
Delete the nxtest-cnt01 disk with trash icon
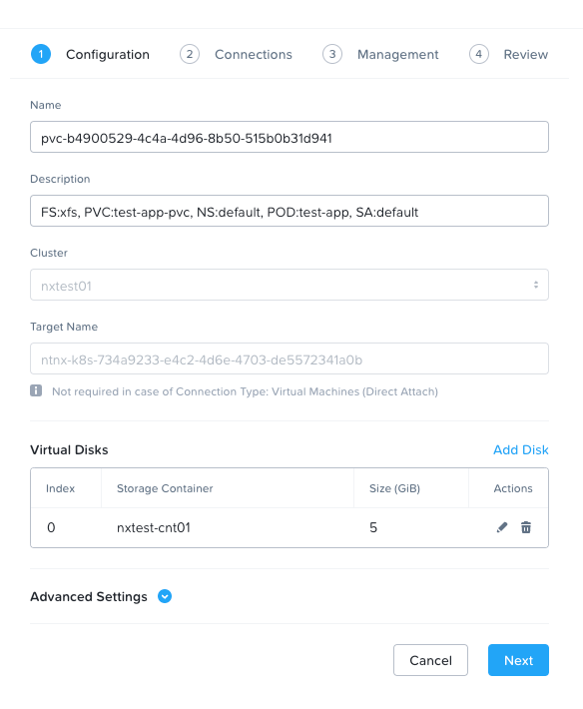pyautogui.click(x=526, y=527)
